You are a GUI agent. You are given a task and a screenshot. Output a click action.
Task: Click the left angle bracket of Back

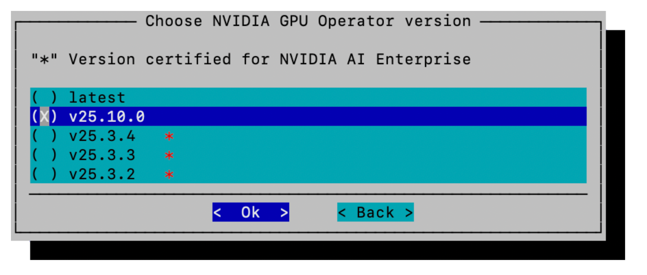point(342,212)
